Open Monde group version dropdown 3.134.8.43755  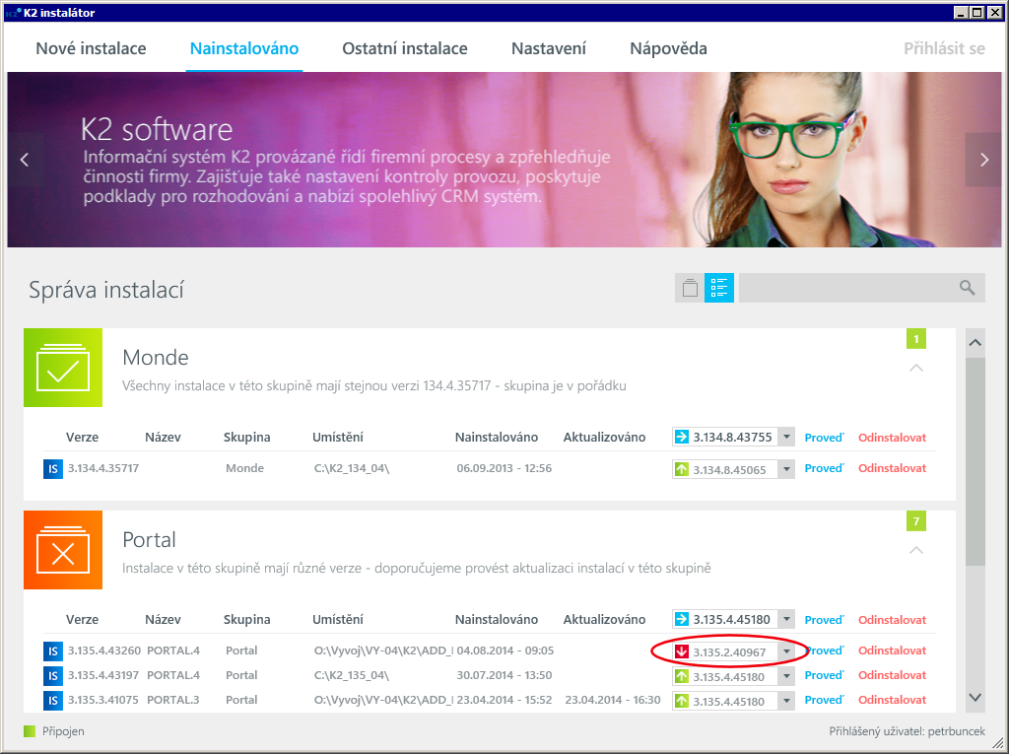(x=786, y=438)
